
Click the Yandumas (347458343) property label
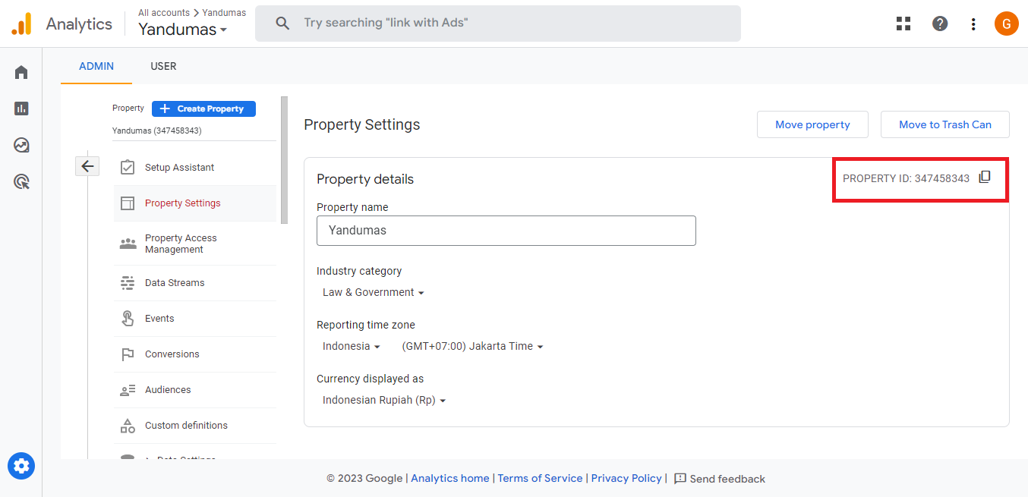(x=157, y=131)
